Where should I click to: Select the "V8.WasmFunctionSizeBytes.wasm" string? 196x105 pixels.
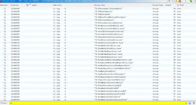pos(109,43)
